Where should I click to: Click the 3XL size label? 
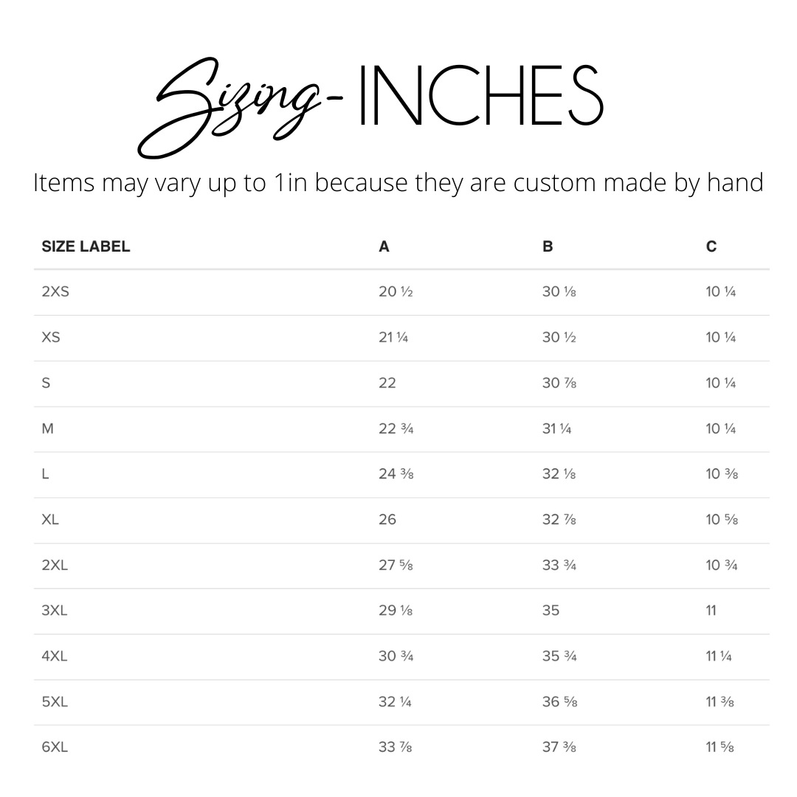55,610
